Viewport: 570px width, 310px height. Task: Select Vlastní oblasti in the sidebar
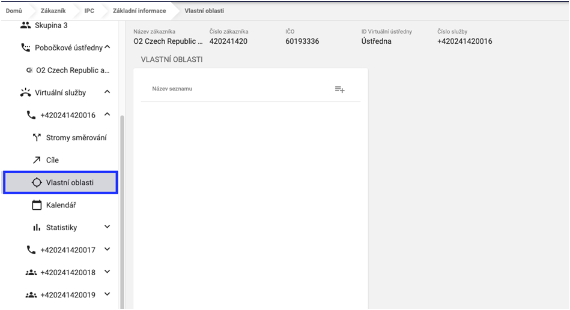click(70, 182)
